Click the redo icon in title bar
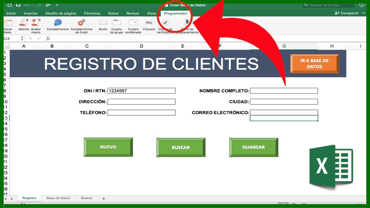Screen dimensions: 370x208 39,5
